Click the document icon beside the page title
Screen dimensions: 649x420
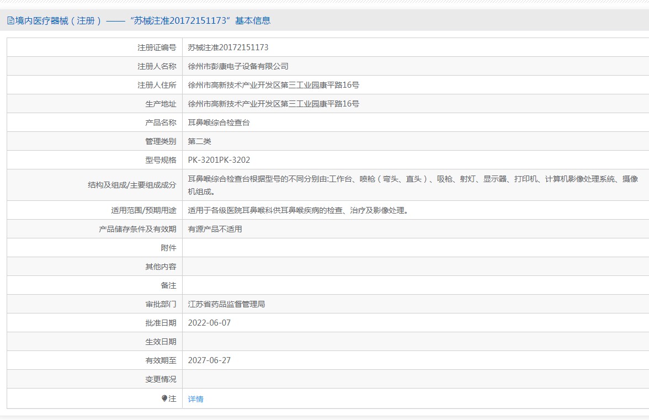point(10,21)
